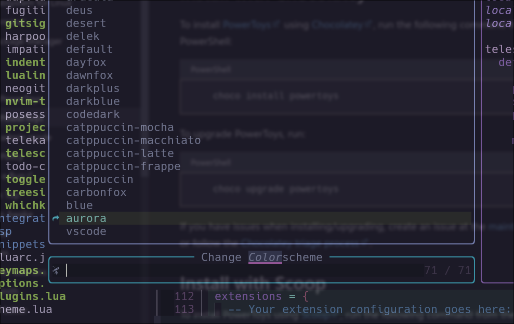This screenshot has height=324, width=514.
Task: Place cursor on the extensions = { line
Action: point(261,296)
